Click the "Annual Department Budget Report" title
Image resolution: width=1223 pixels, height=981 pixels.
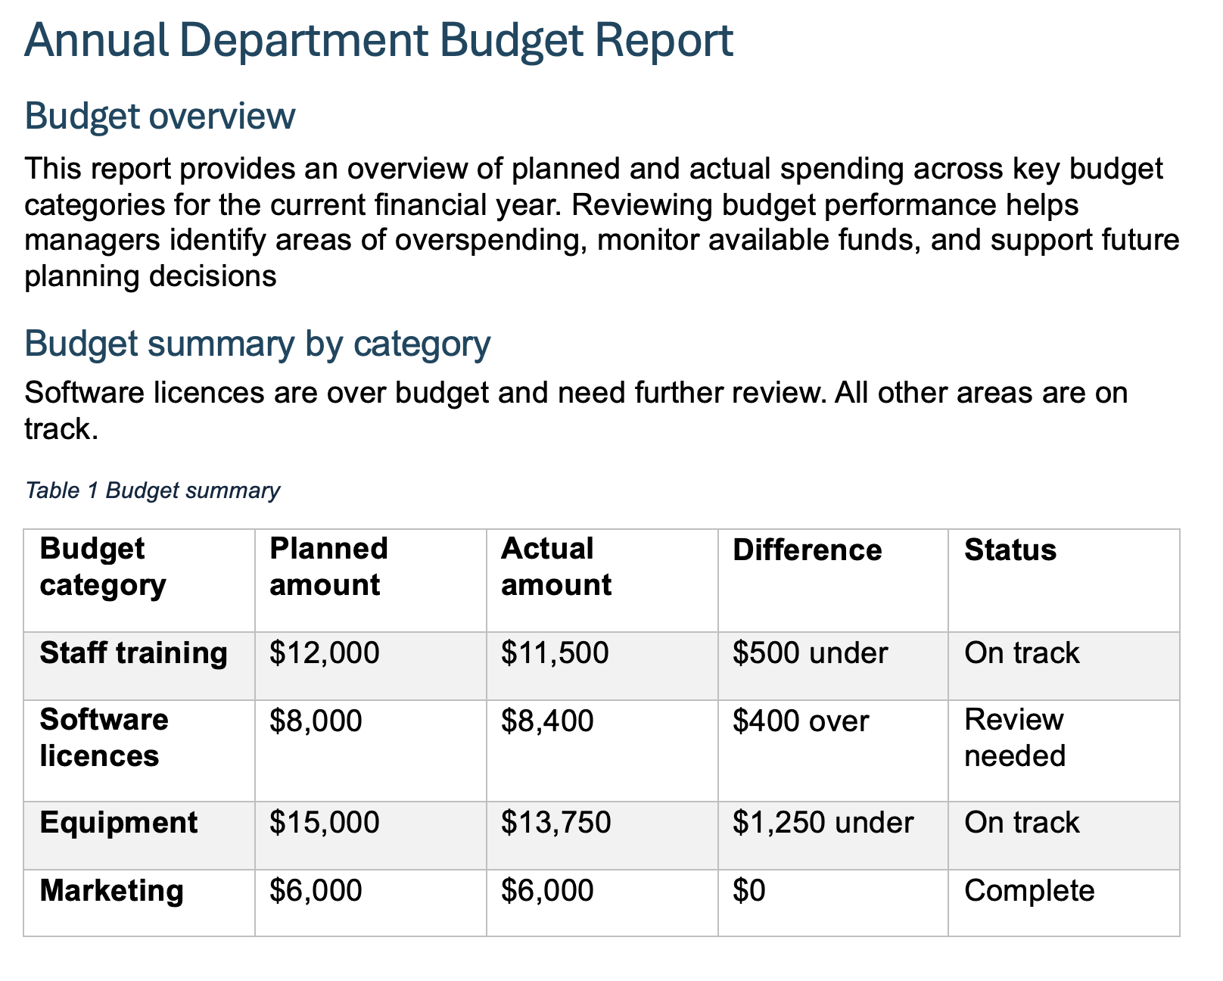(x=378, y=41)
